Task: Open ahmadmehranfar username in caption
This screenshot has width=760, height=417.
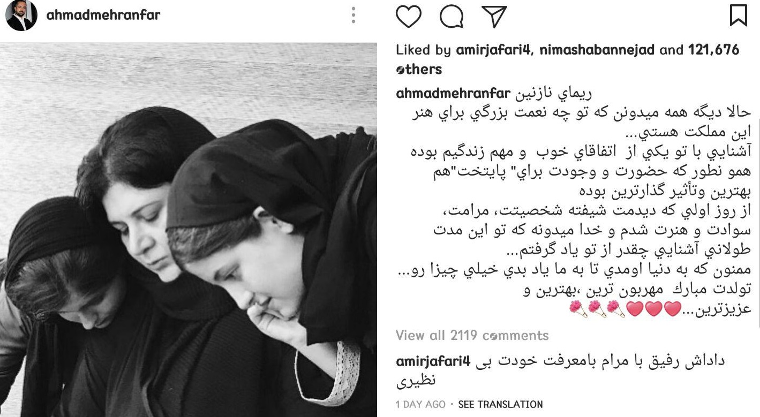Action: [453, 94]
